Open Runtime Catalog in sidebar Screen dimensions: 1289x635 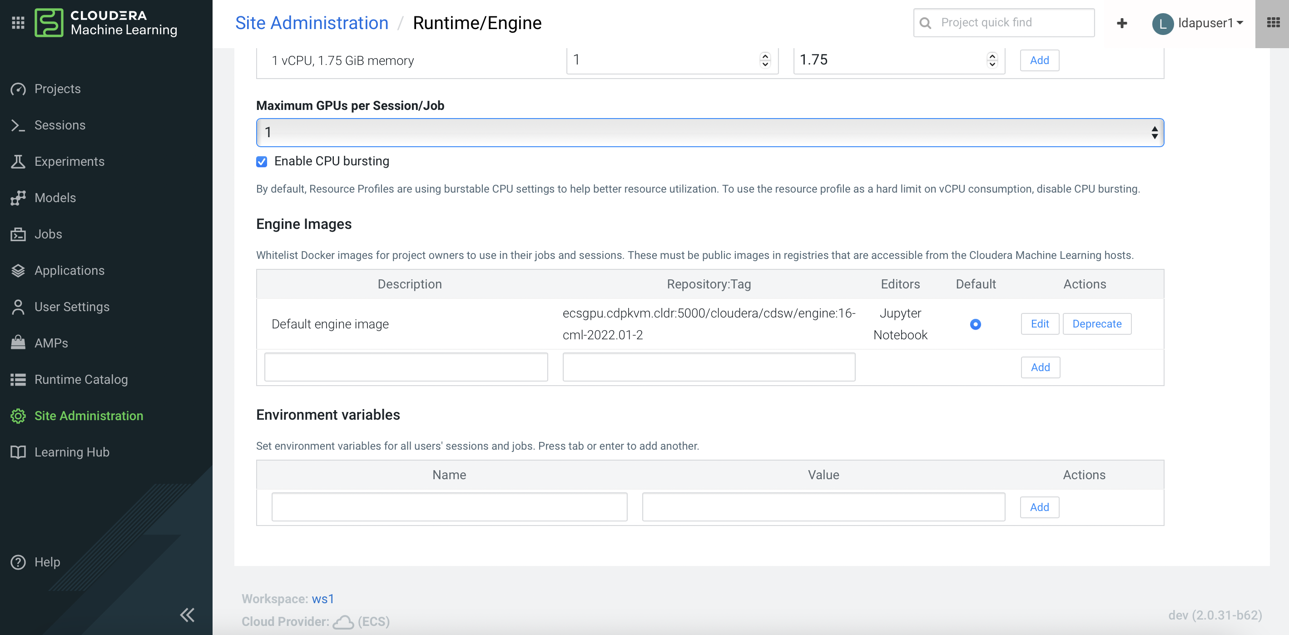(x=81, y=379)
